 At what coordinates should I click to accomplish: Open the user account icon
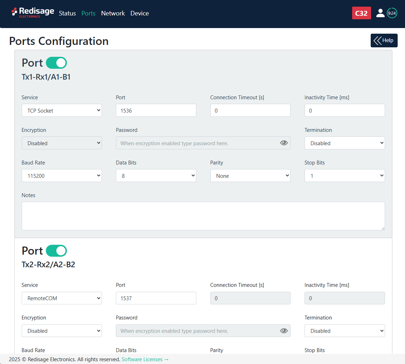point(380,13)
